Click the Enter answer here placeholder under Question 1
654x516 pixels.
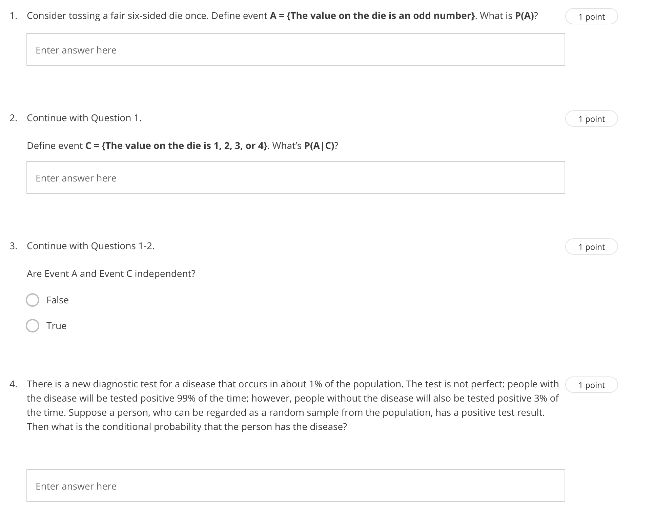76,50
